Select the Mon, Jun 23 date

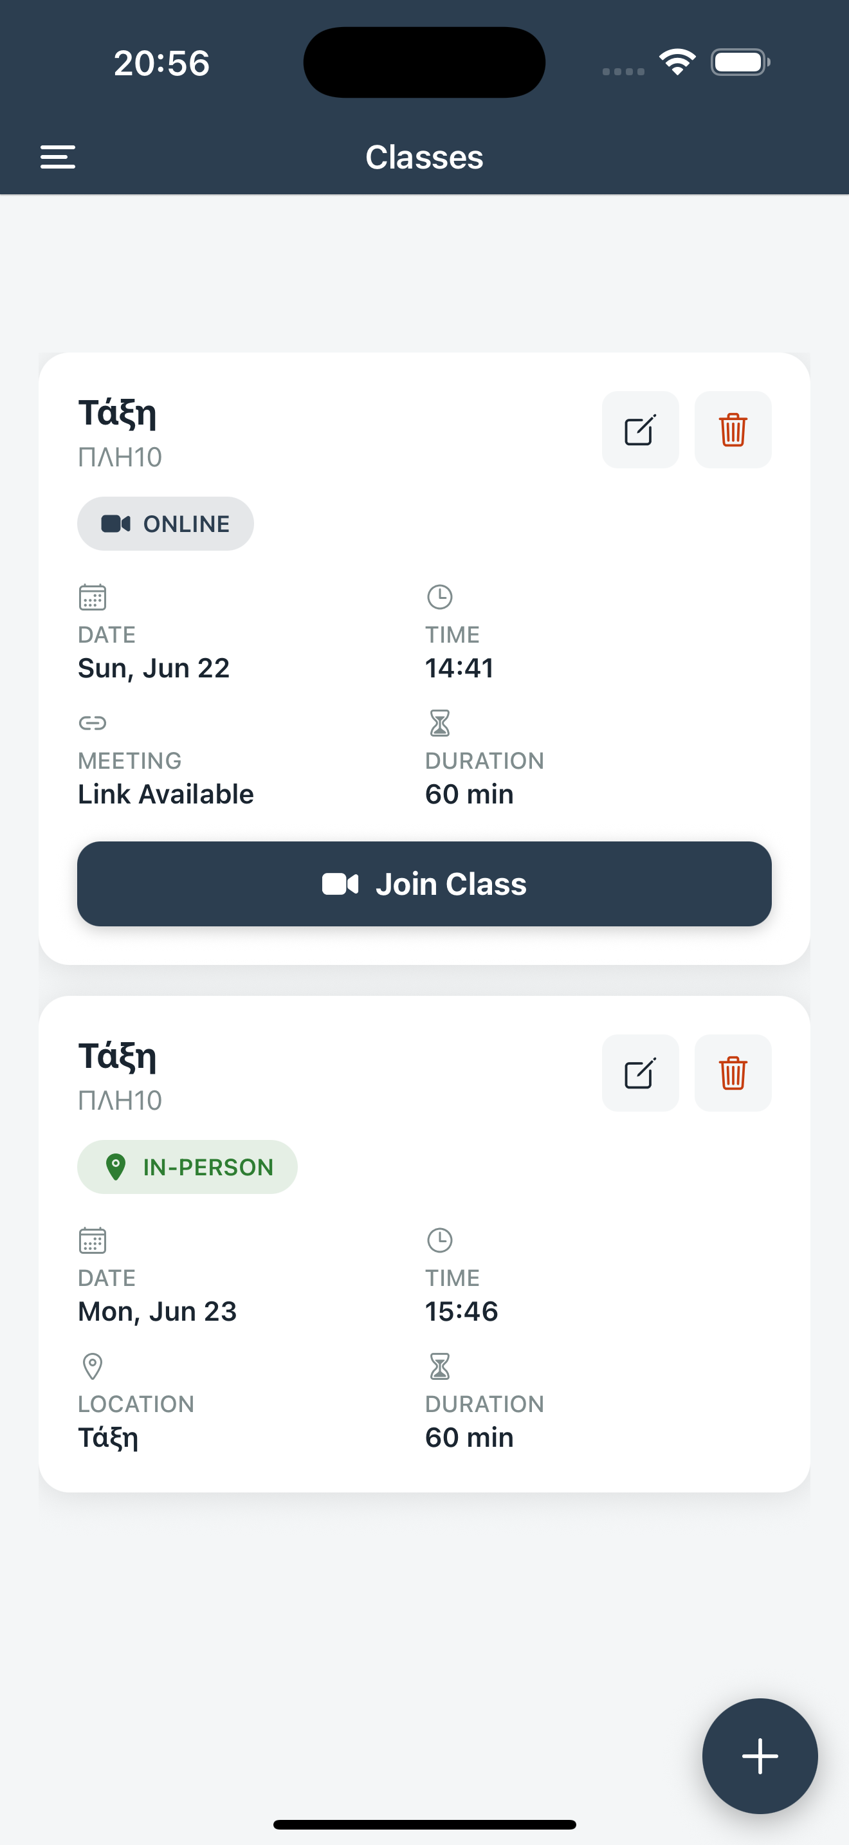[158, 1312]
